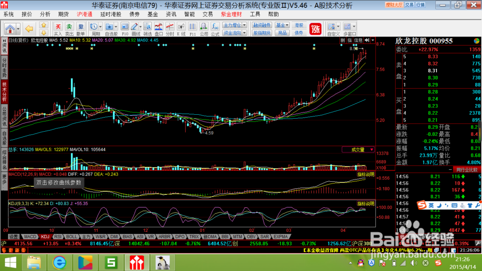Open Internet Explorer from the taskbar
This screenshot has width=482, height=271.
tap(59, 263)
